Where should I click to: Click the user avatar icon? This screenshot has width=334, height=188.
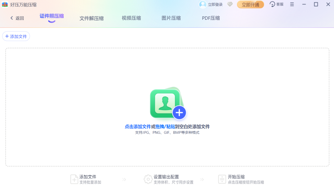pyautogui.click(x=202, y=4)
